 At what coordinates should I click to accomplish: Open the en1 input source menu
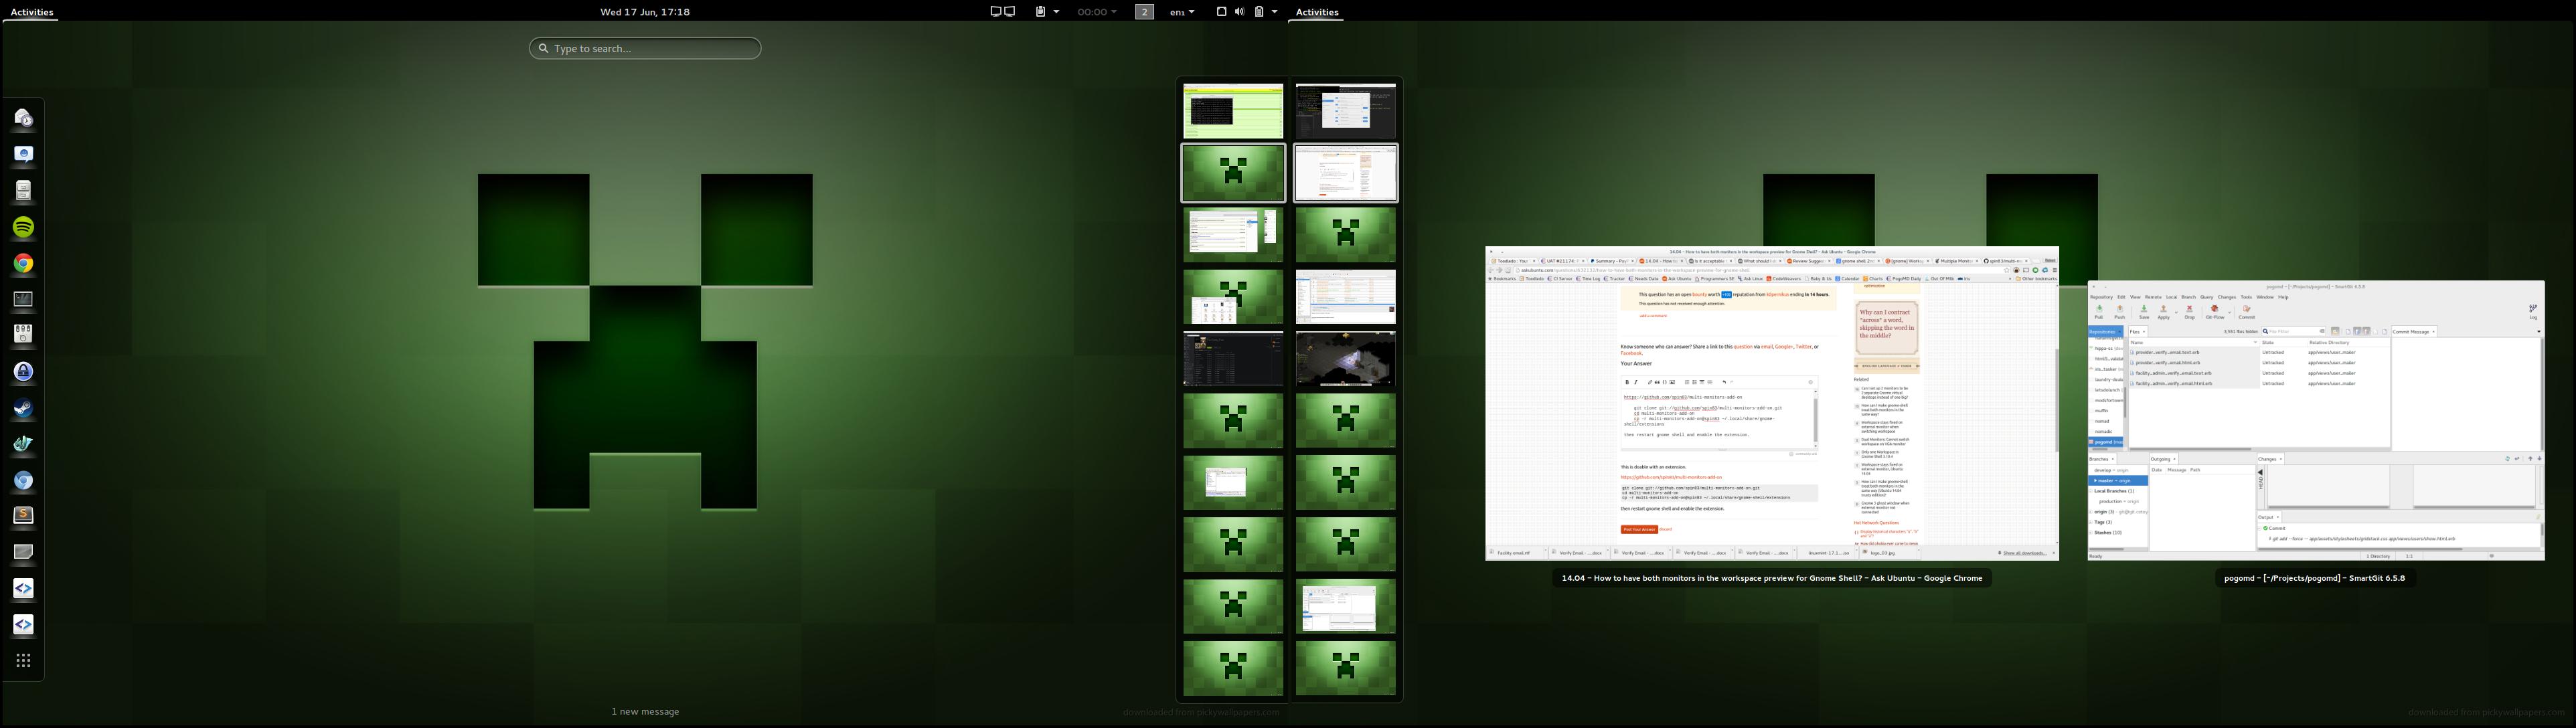click(x=1182, y=12)
